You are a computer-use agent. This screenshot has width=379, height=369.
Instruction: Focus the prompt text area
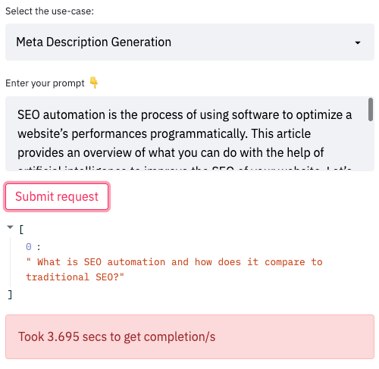(189, 133)
